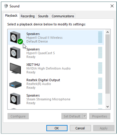Click the HyperX Cloud II Wireless level meter
Image resolution: width=117 pixels, height=135 pixels.
(100, 37)
